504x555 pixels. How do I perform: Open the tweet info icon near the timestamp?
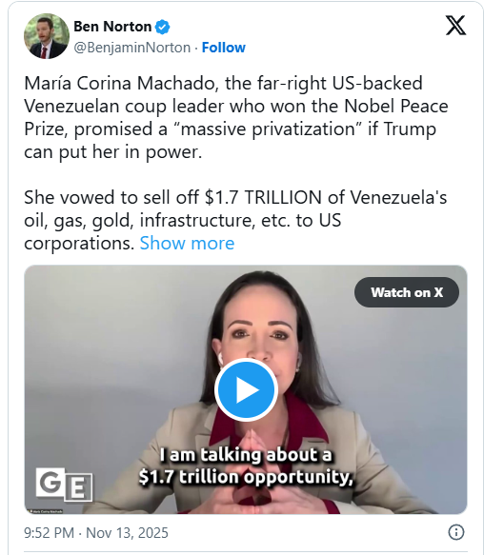pos(455,532)
